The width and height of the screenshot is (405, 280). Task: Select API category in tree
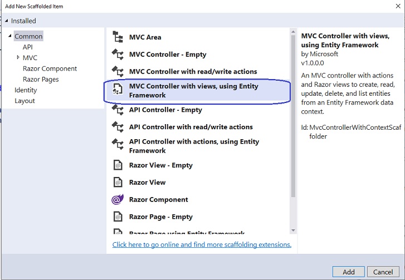[27, 47]
